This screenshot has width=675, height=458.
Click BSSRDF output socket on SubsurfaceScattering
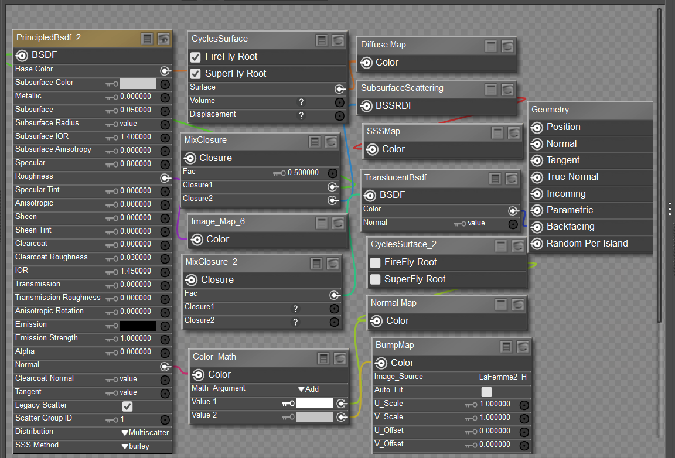[x=366, y=106]
